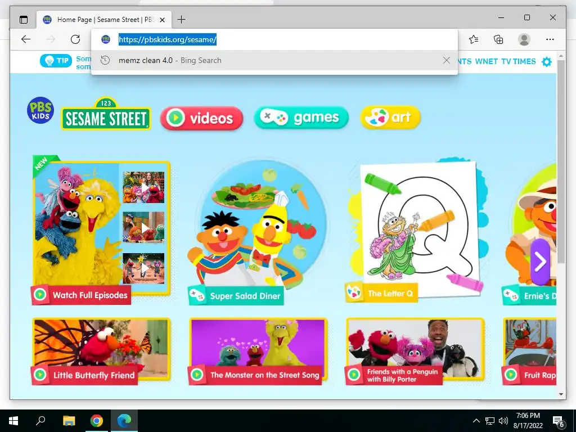The image size is (576, 432).
Task: Open the Windows Start menu
Action: pos(13,421)
